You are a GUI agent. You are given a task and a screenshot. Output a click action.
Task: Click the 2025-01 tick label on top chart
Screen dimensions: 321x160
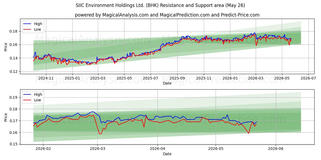(72, 78)
